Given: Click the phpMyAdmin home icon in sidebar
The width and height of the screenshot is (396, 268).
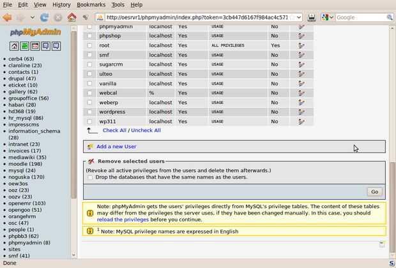Looking at the screenshot, I should pyautogui.click(x=14, y=46).
